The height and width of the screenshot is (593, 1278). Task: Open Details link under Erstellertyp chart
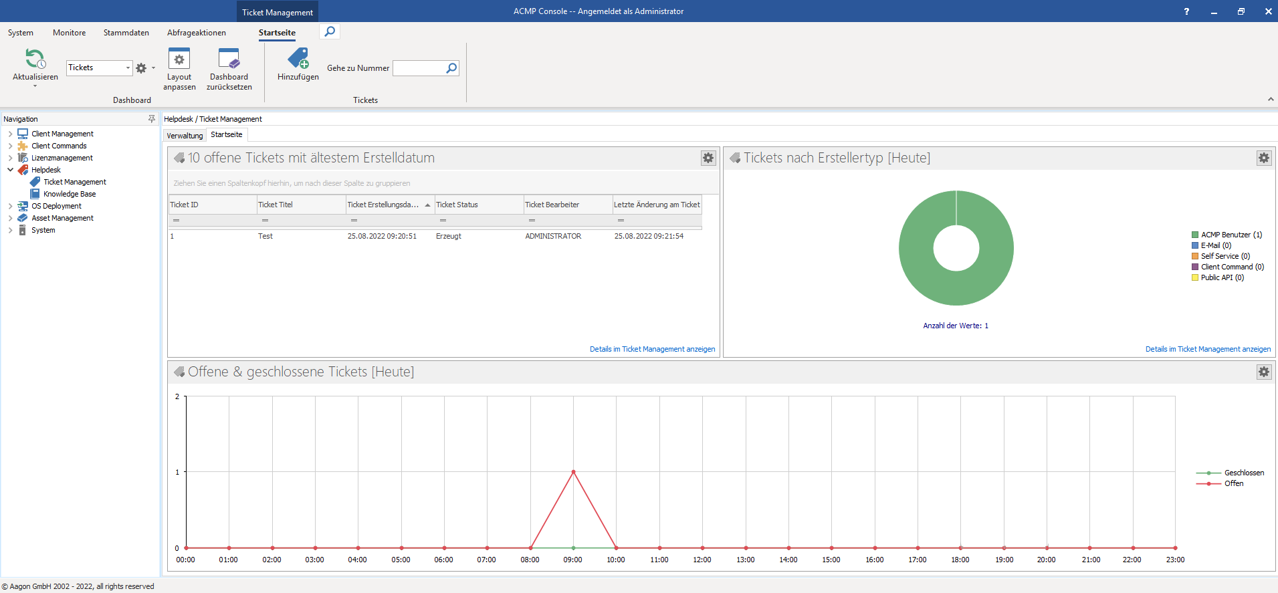(x=1208, y=349)
